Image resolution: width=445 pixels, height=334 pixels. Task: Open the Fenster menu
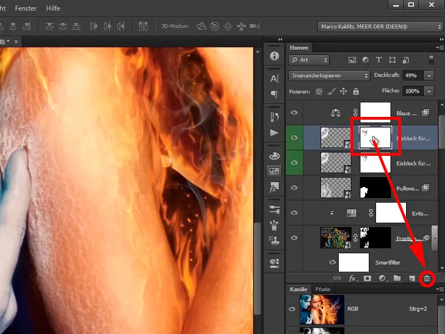[x=26, y=8]
